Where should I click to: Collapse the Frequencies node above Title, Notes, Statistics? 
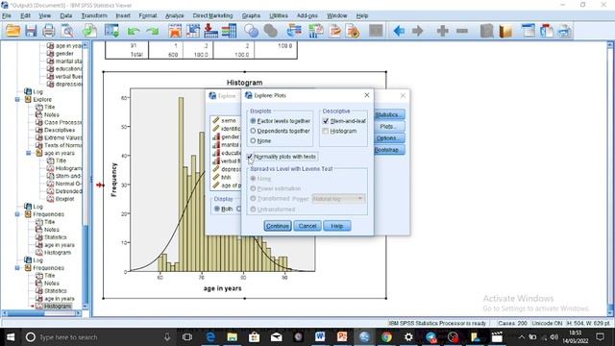click(17, 214)
